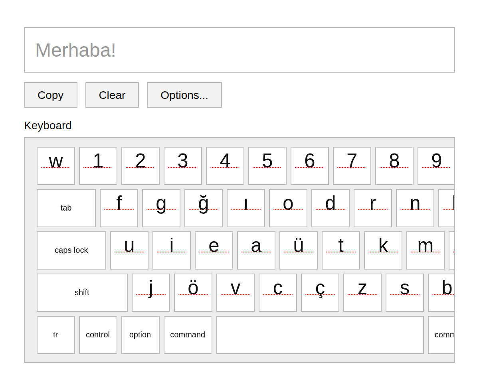Toggle the option modifier key
Viewport: 479px width, 390px height.
141,335
